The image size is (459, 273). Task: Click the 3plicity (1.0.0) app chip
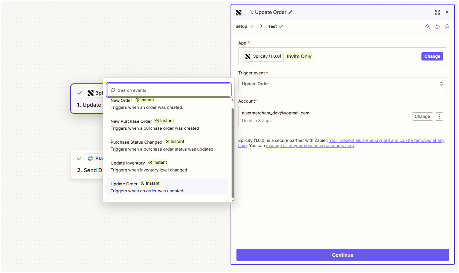pos(263,56)
